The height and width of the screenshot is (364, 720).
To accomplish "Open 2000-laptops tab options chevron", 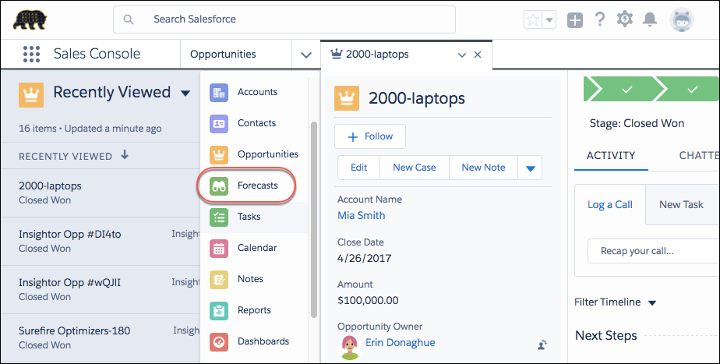I will pyautogui.click(x=462, y=55).
